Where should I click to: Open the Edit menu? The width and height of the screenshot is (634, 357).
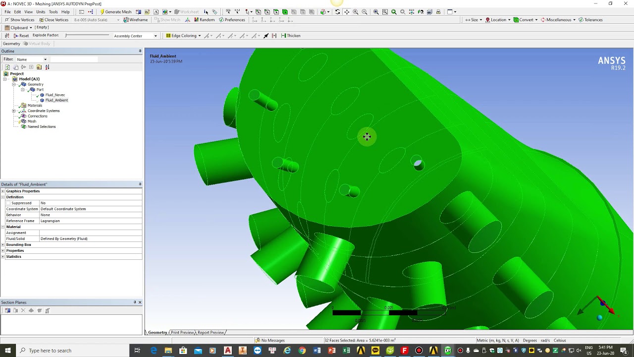[17, 12]
